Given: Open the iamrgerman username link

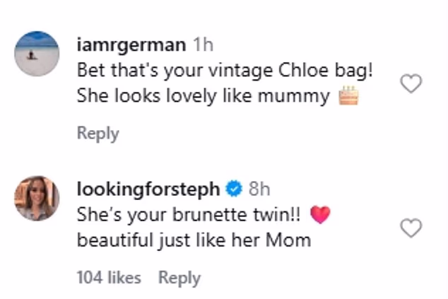Looking at the screenshot, I should tap(131, 45).
